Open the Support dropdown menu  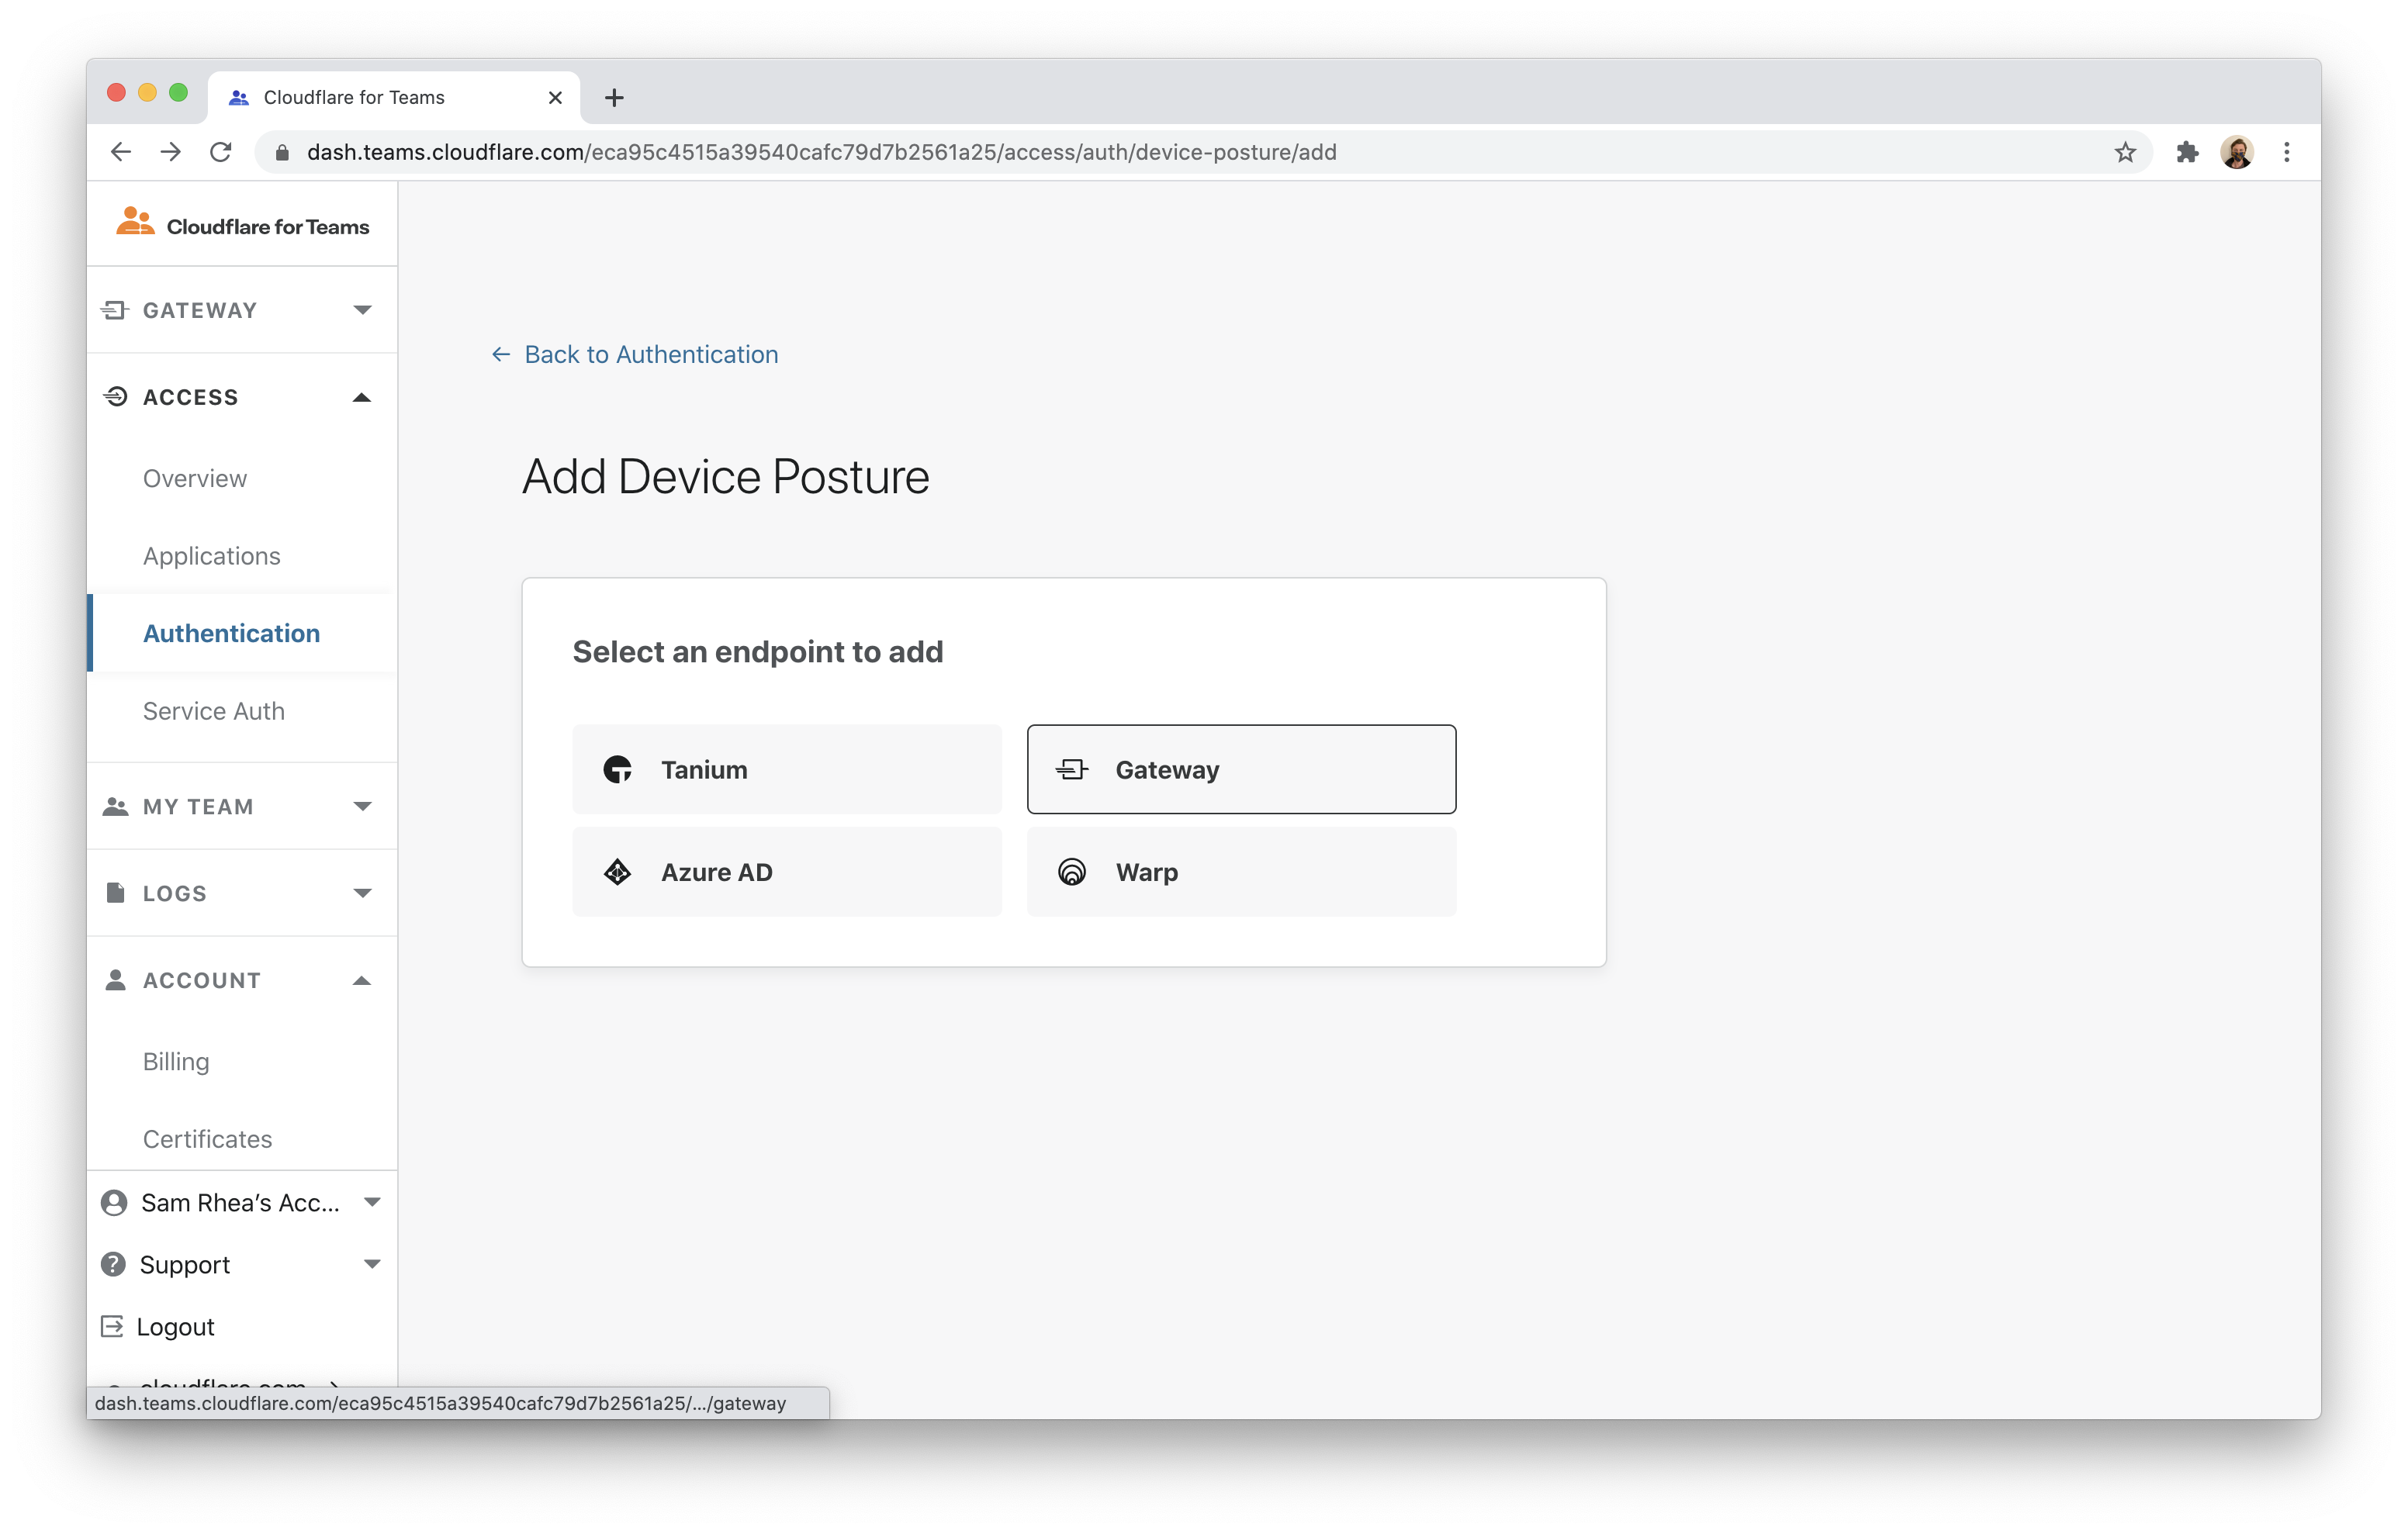point(240,1264)
